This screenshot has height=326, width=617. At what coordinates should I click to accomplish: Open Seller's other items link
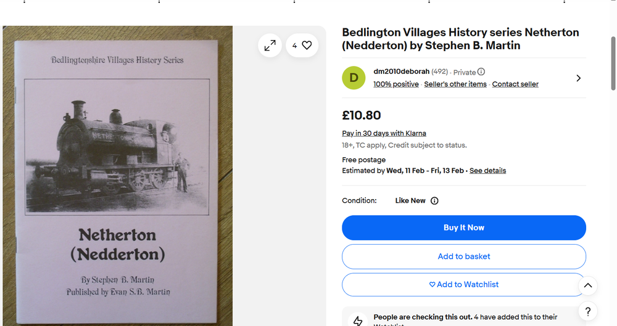455,84
